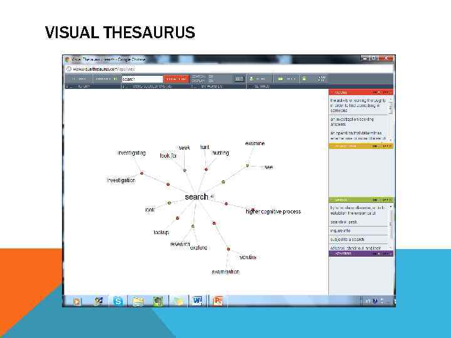Image resolution: width=451 pixels, height=338 pixels.
Task: Select the word "explore" in the map
Action: (x=199, y=247)
